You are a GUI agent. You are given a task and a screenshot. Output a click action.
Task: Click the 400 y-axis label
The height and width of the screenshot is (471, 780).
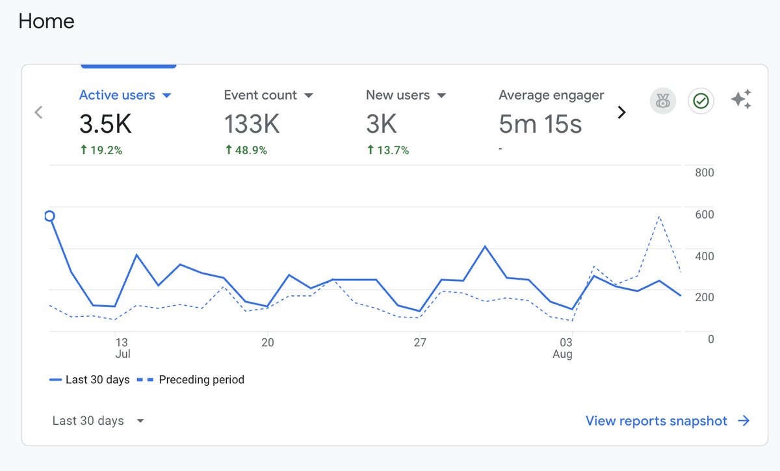pos(705,256)
